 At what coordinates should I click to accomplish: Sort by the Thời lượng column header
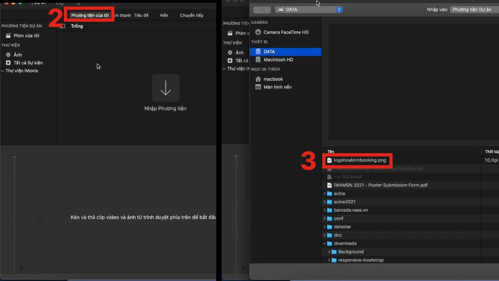point(492,152)
